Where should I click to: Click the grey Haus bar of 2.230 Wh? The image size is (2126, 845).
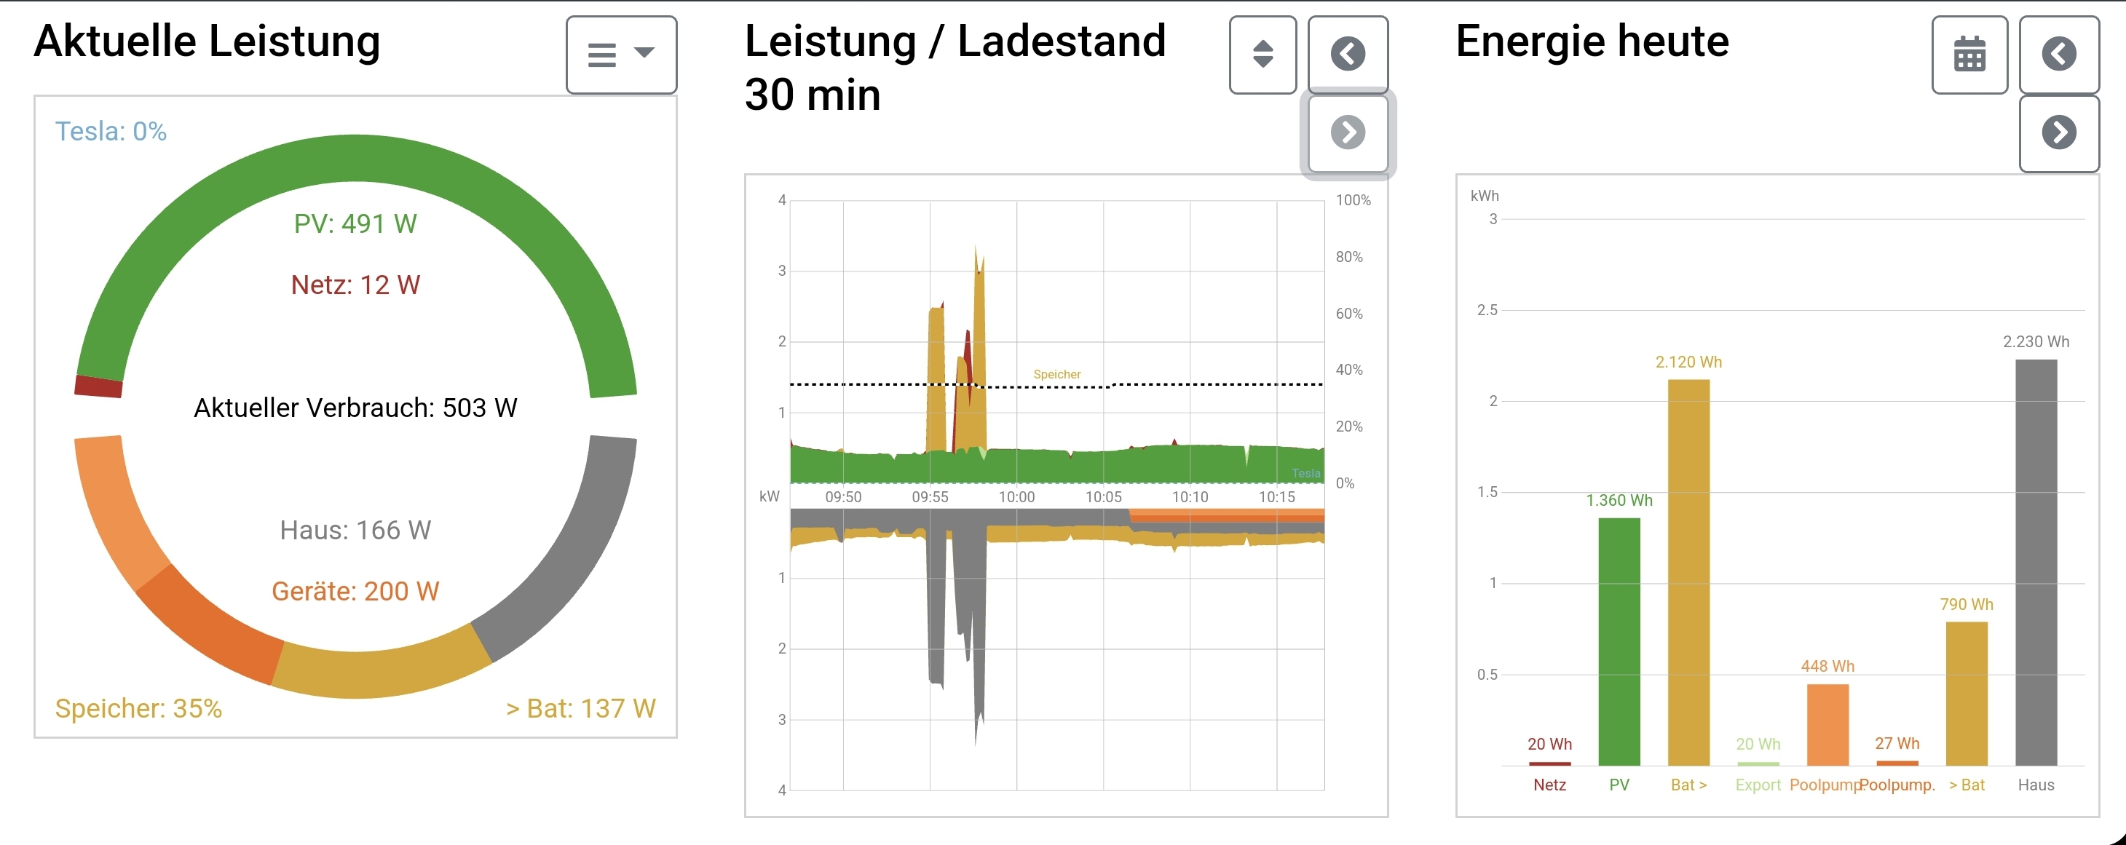2035,561
